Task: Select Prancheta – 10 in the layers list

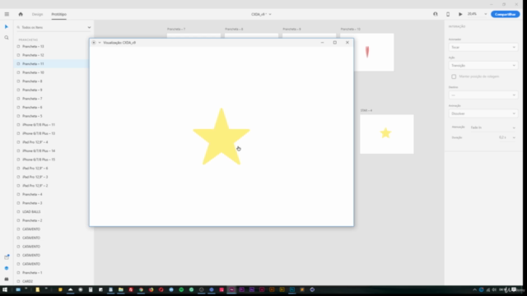Action: [x=51, y=72]
